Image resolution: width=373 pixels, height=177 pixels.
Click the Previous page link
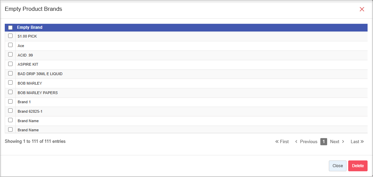306,142
